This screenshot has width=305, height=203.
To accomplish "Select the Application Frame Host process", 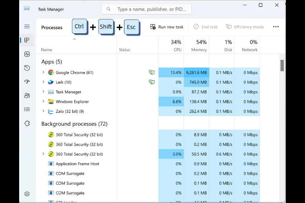I will (148, 164).
